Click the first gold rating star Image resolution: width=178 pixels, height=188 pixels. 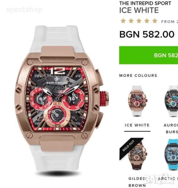pos(123,21)
